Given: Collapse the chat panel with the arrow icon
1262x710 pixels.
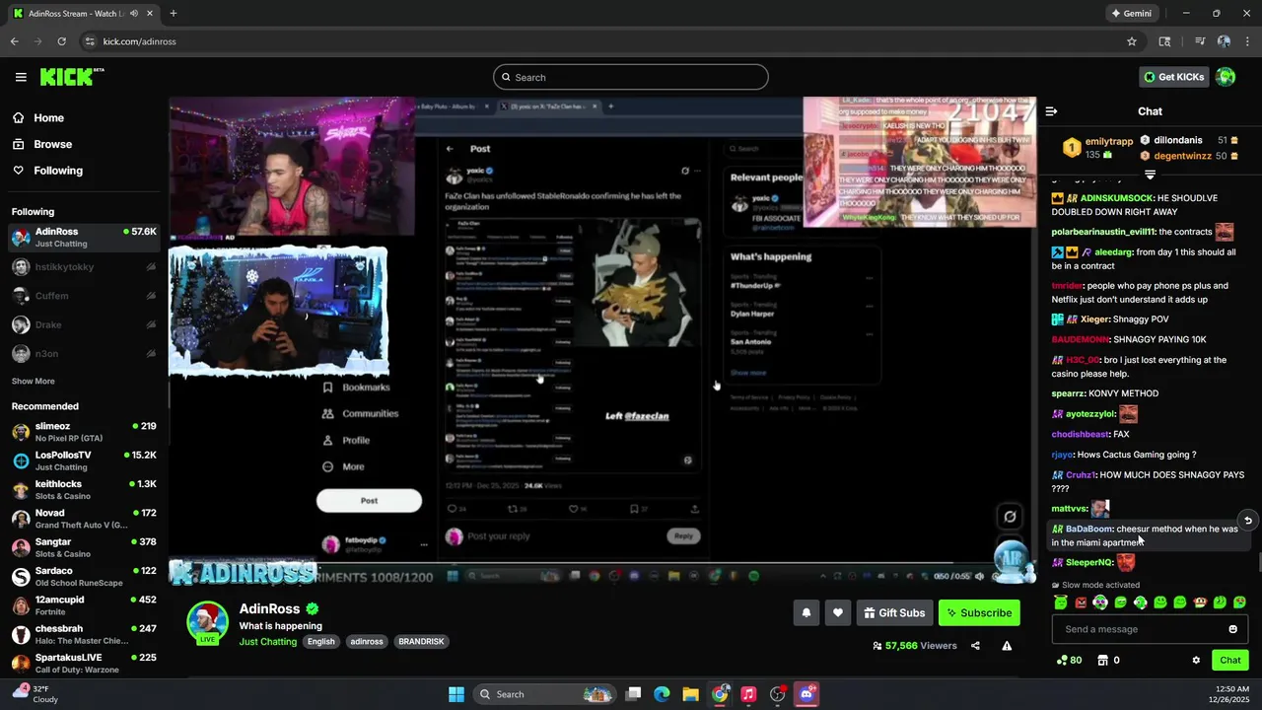Looking at the screenshot, I should click(1051, 111).
